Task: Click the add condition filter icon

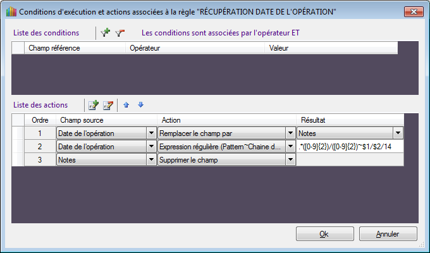Action: pyautogui.click(x=106, y=32)
